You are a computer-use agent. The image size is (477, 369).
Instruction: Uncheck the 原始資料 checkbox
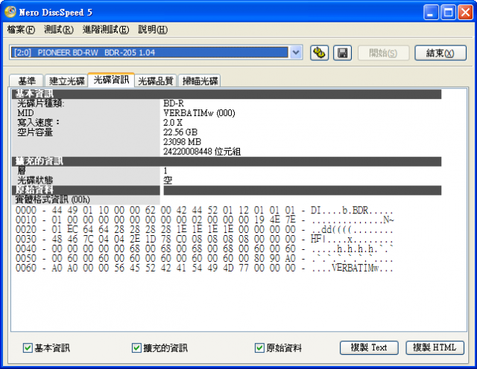tap(259, 347)
